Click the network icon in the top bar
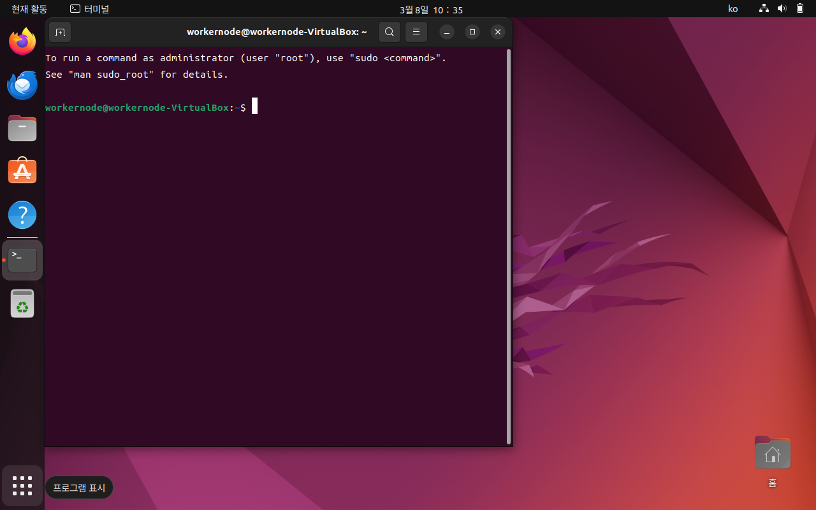Screen dimensions: 816x510 tap(763, 9)
